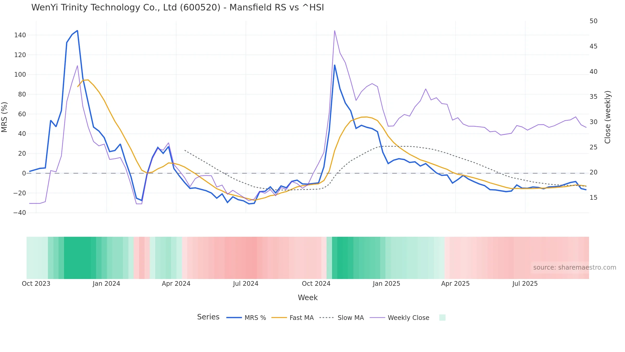Click the 'Oct 2023' x-axis label
The width and height of the screenshot is (625, 352).
tap(36, 284)
